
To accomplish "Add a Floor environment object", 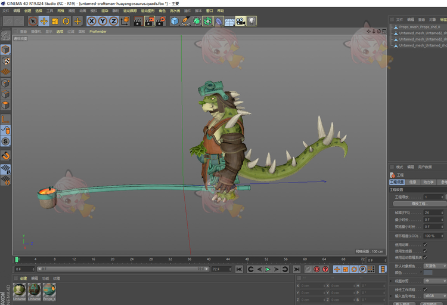I will point(229,21).
